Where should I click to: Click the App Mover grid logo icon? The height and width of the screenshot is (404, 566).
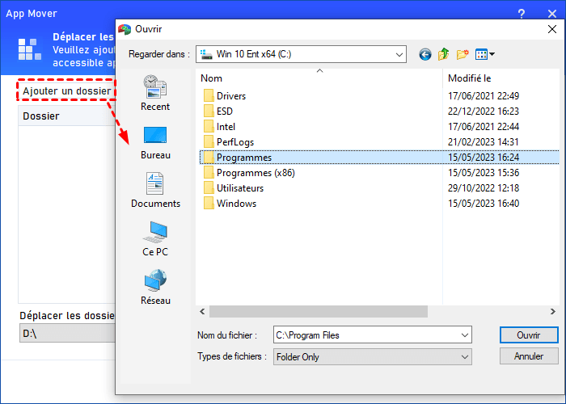coord(30,49)
